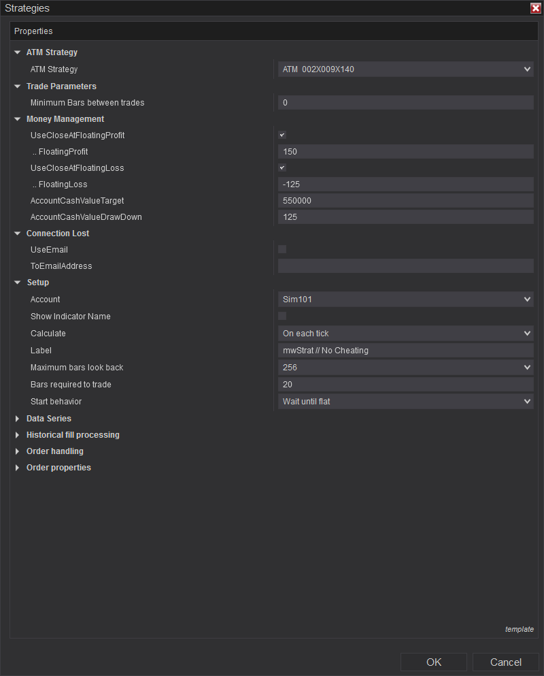The width and height of the screenshot is (544, 676).
Task: Uncheck UseCloseAtFloatingLoss checkbox
Action: point(282,167)
